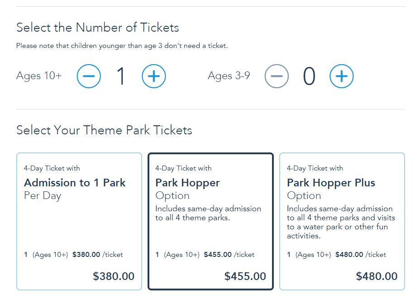Click the Select Your Theme Park Tickets heading
The height and width of the screenshot is (299, 420).
(104, 130)
